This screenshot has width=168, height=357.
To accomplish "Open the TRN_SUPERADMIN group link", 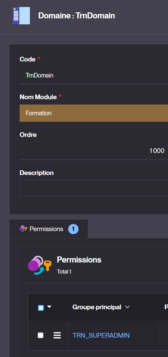I will pos(101,335).
